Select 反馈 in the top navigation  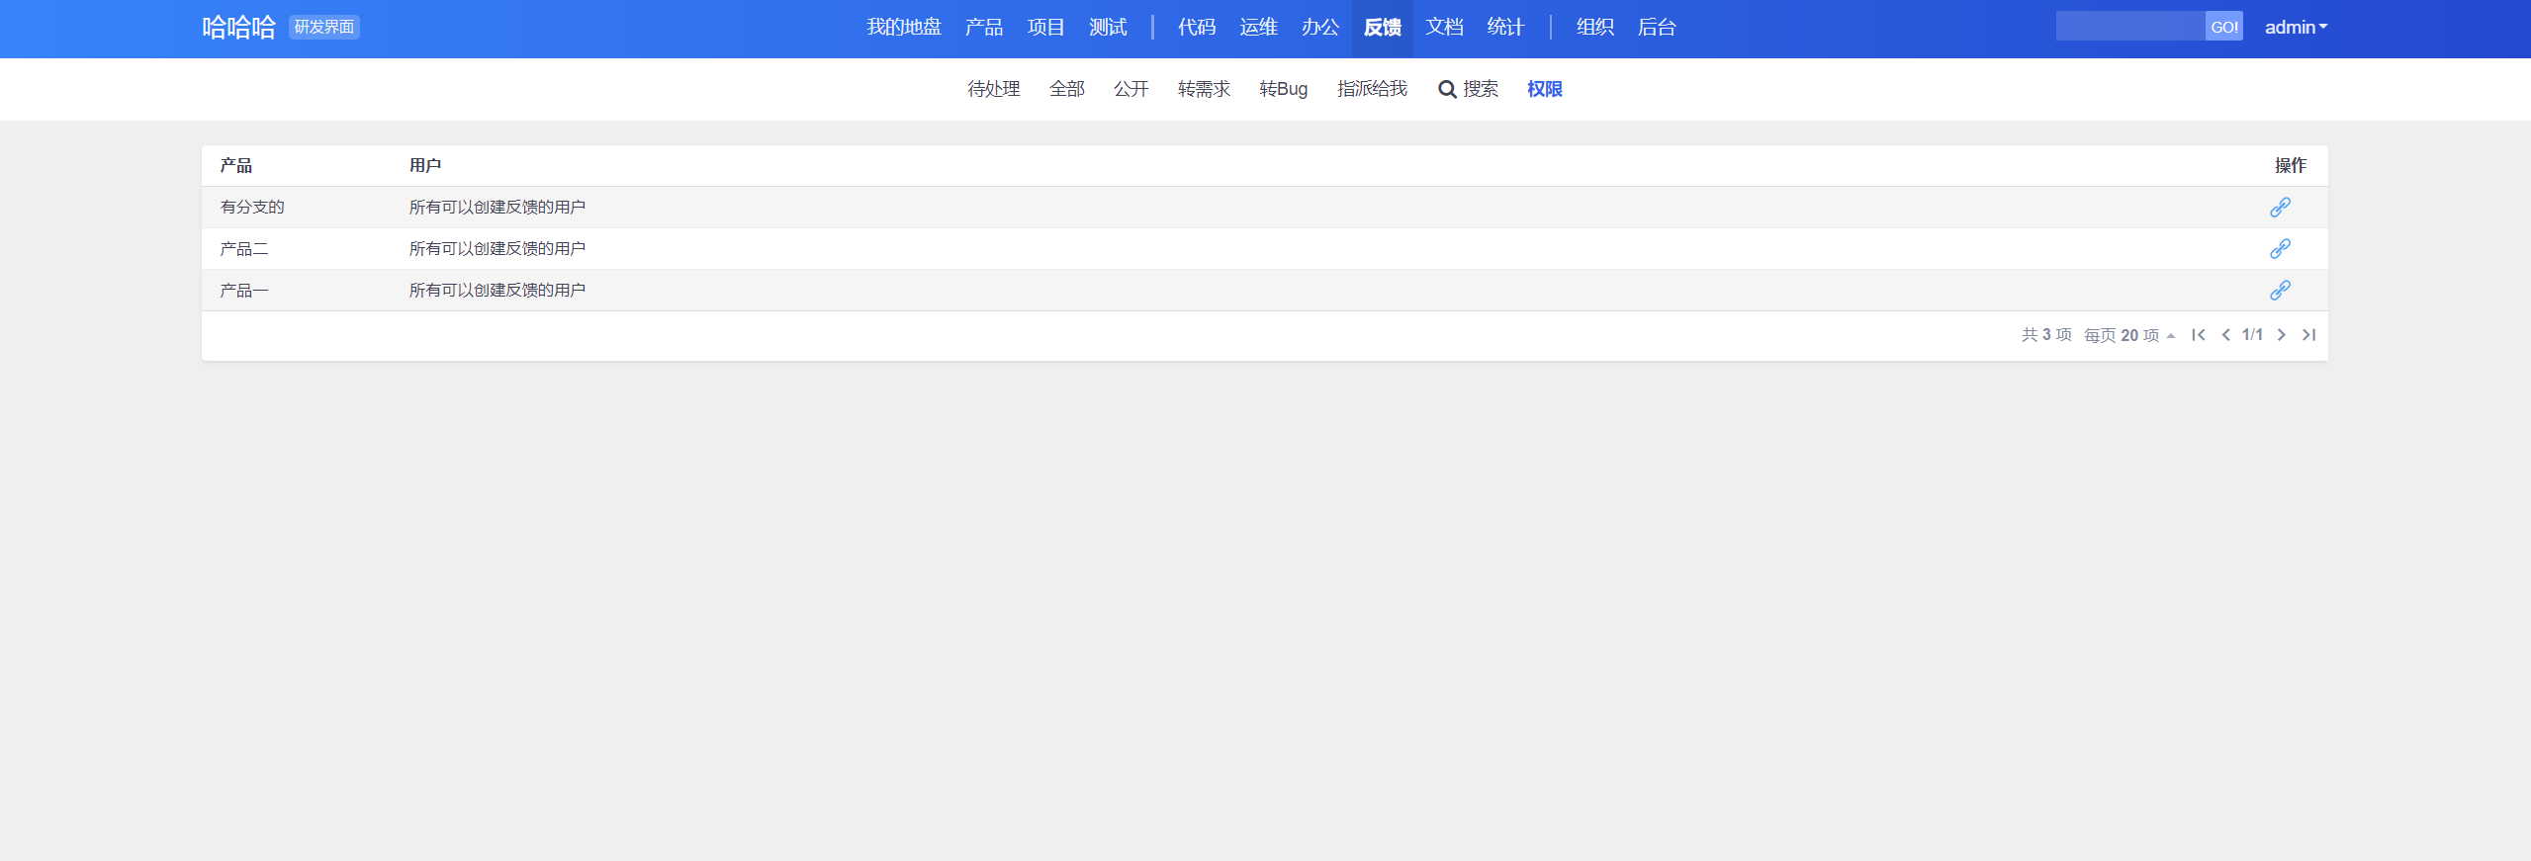(1382, 28)
